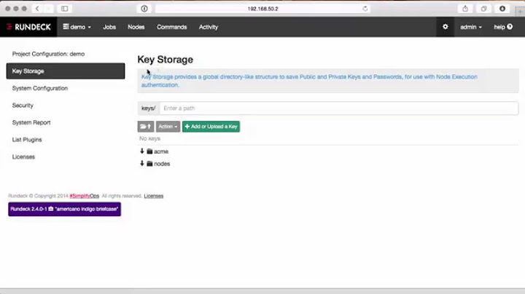This screenshot has height=294, width=525.
Task: Open Licenses in sidebar
Action: [x=23, y=156]
